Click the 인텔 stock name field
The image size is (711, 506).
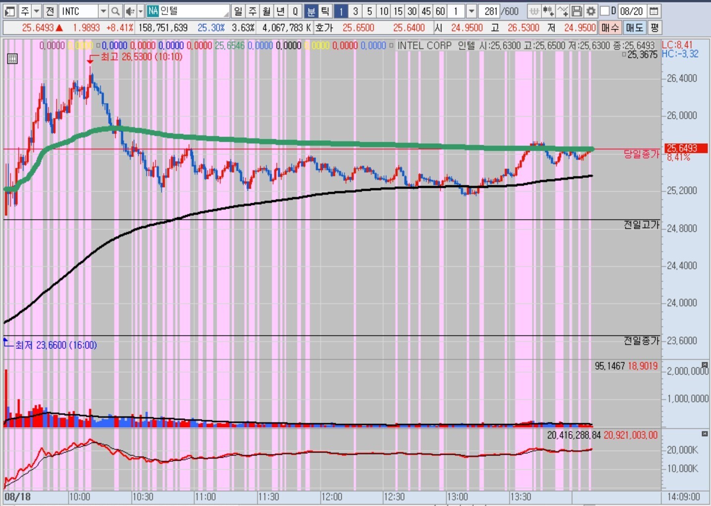coord(194,11)
